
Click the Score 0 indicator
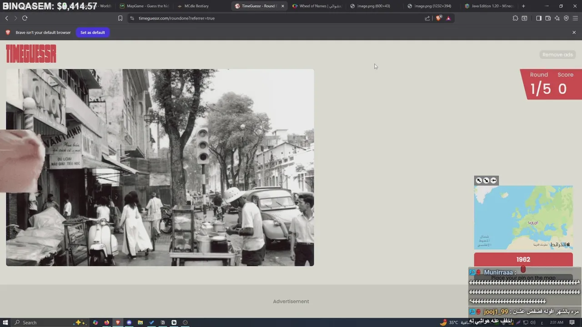565,84
